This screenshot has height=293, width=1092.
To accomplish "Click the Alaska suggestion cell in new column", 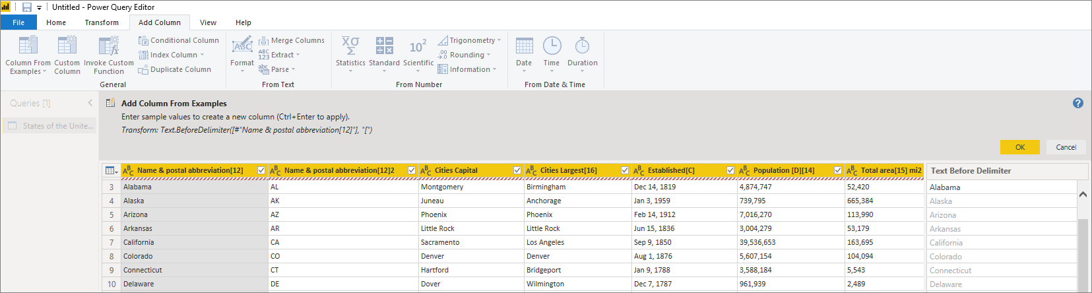I will pos(1002,201).
